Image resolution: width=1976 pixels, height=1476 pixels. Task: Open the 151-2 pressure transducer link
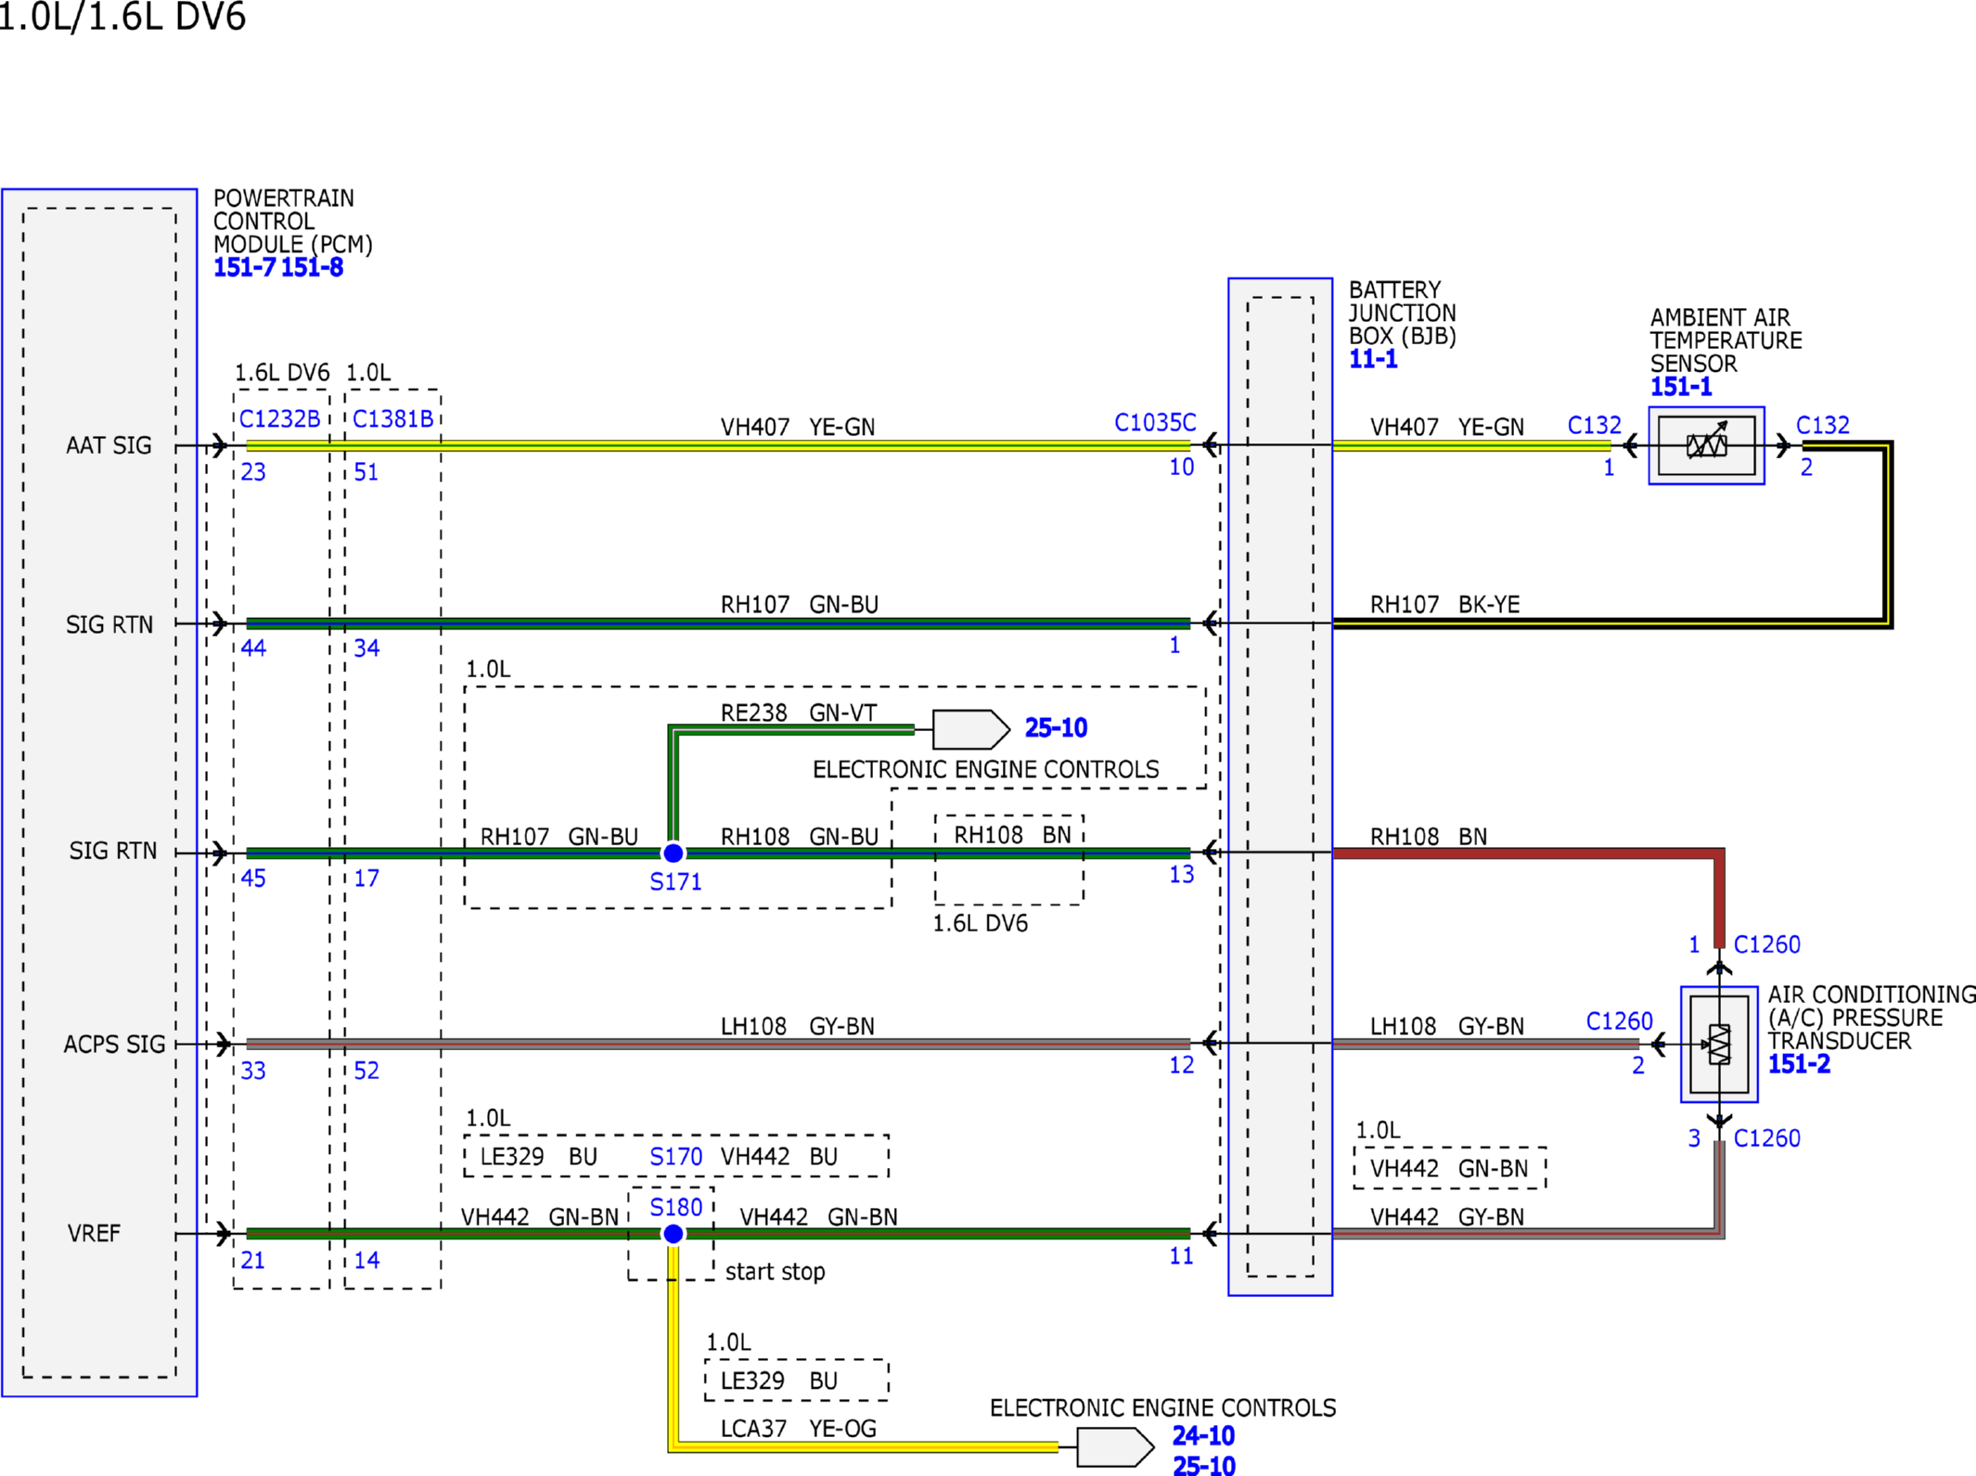(x=1799, y=1064)
